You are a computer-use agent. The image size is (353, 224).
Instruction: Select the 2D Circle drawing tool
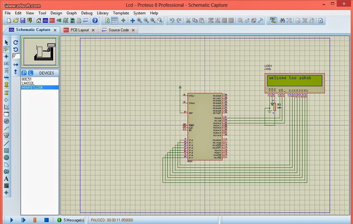(6, 158)
